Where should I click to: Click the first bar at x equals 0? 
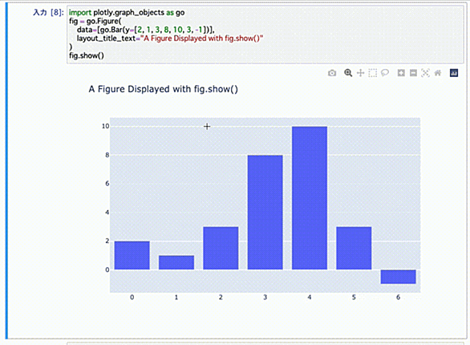(132, 255)
